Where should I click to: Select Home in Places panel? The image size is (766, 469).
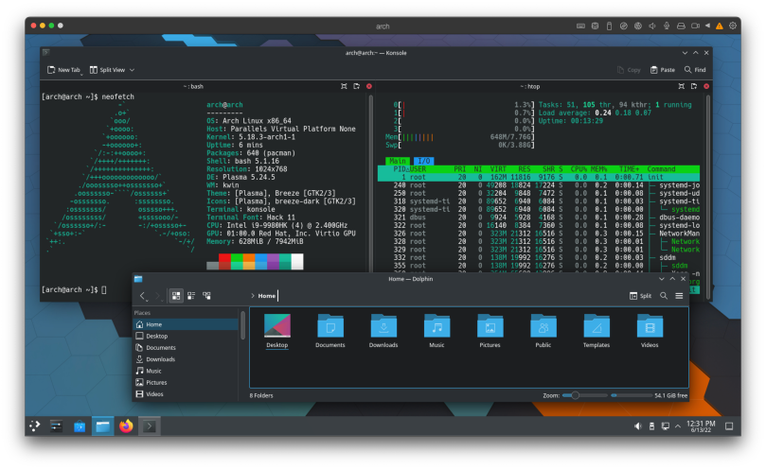186,324
